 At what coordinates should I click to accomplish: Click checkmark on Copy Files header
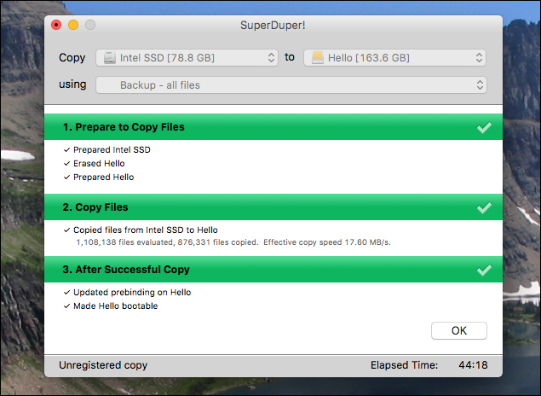[484, 207]
